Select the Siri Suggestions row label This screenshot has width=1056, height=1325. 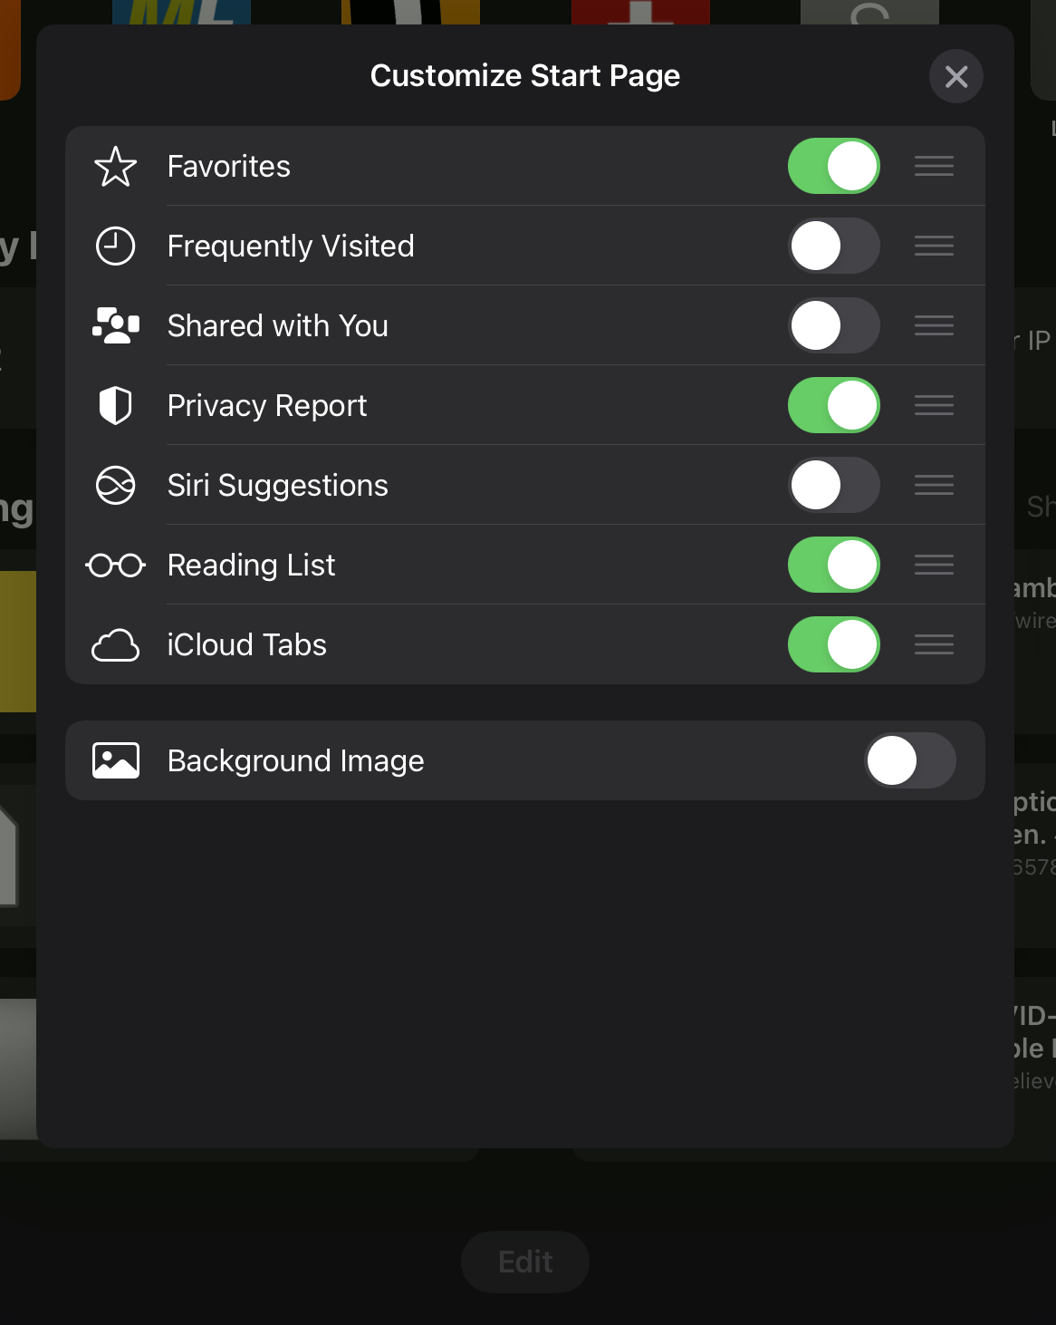[x=278, y=486]
